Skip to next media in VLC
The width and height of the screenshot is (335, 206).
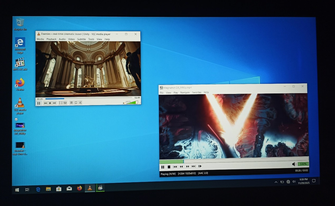coord(54,103)
